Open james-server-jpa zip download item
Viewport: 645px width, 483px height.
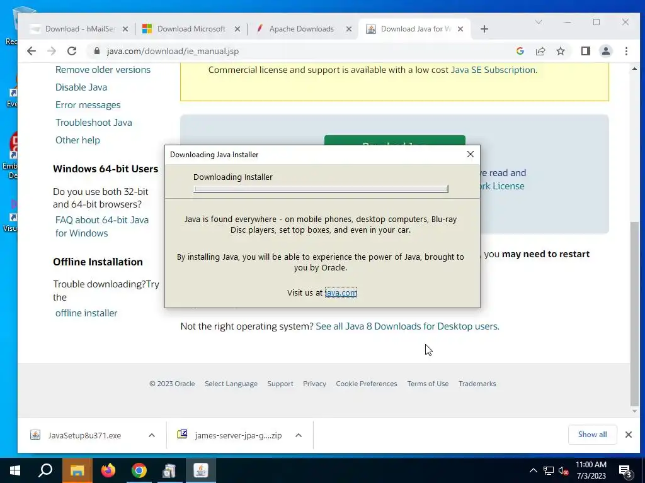[232, 435]
